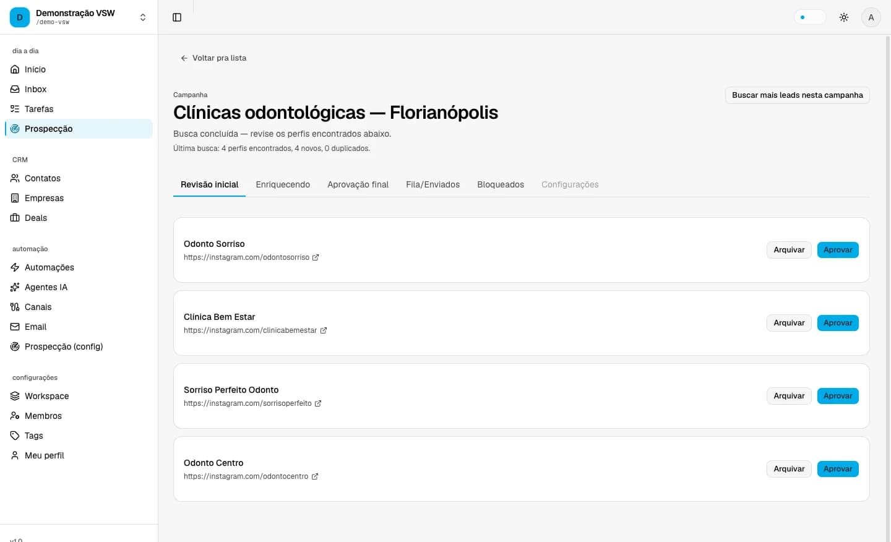Click the campaign heading Clínicas odontológicas — Florianópolis
Viewport: 891px width, 542px height.
(335, 113)
